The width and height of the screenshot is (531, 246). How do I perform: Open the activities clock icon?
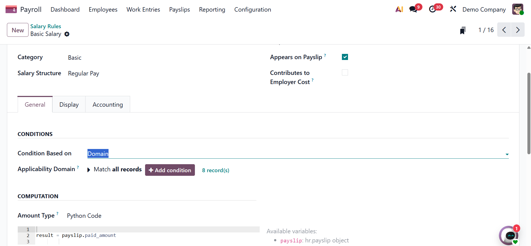coord(432,9)
